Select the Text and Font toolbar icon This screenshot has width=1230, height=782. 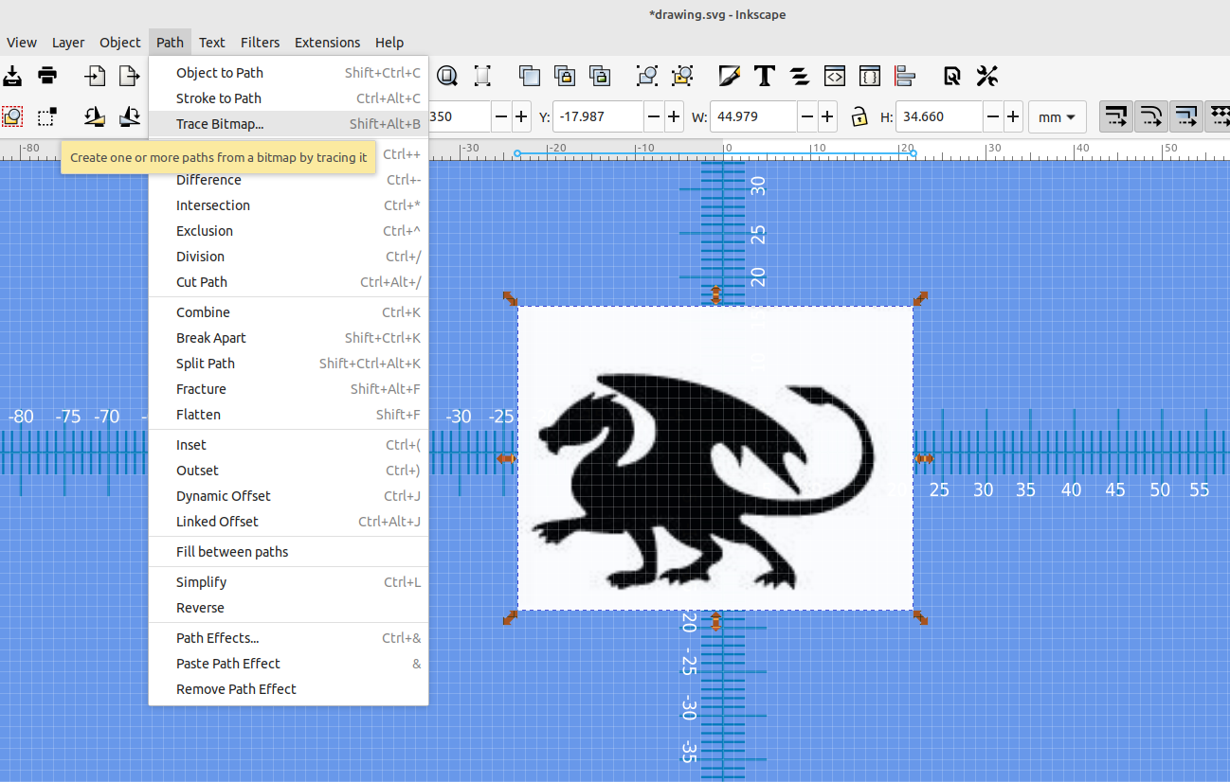[763, 76]
